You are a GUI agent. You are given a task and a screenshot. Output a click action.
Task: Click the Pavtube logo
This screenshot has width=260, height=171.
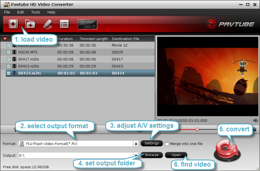pyautogui.click(x=230, y=24)
